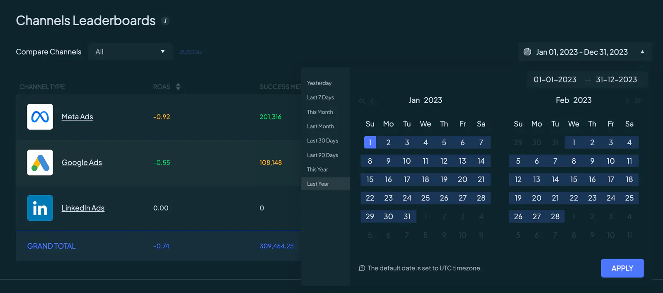663x293 pixels.
Task: Click the info icon beside Channels Leaderboards
Action: [x=165, y=21]
